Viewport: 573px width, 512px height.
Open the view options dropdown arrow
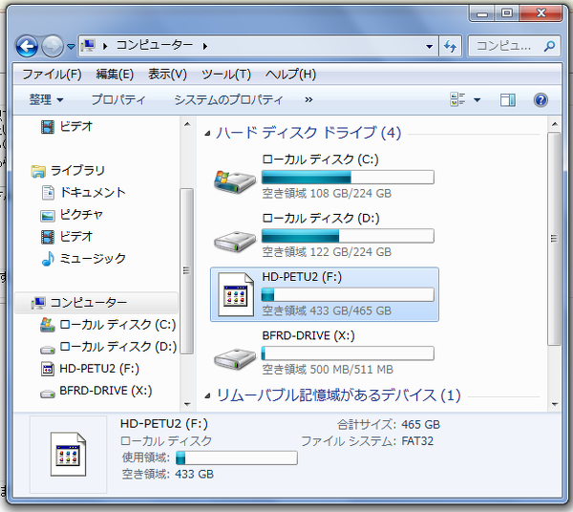(x=477, y=99)
